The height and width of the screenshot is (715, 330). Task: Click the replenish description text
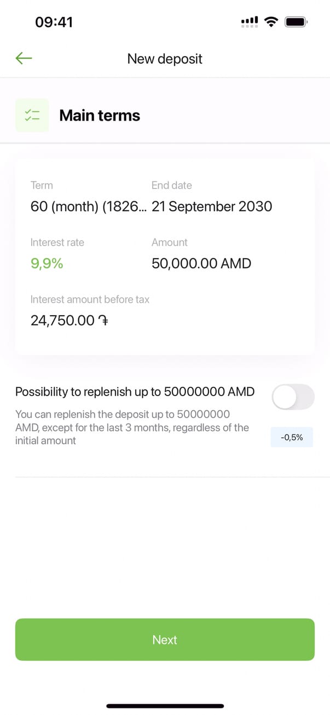pyautogui.click(x=132, y=427)
